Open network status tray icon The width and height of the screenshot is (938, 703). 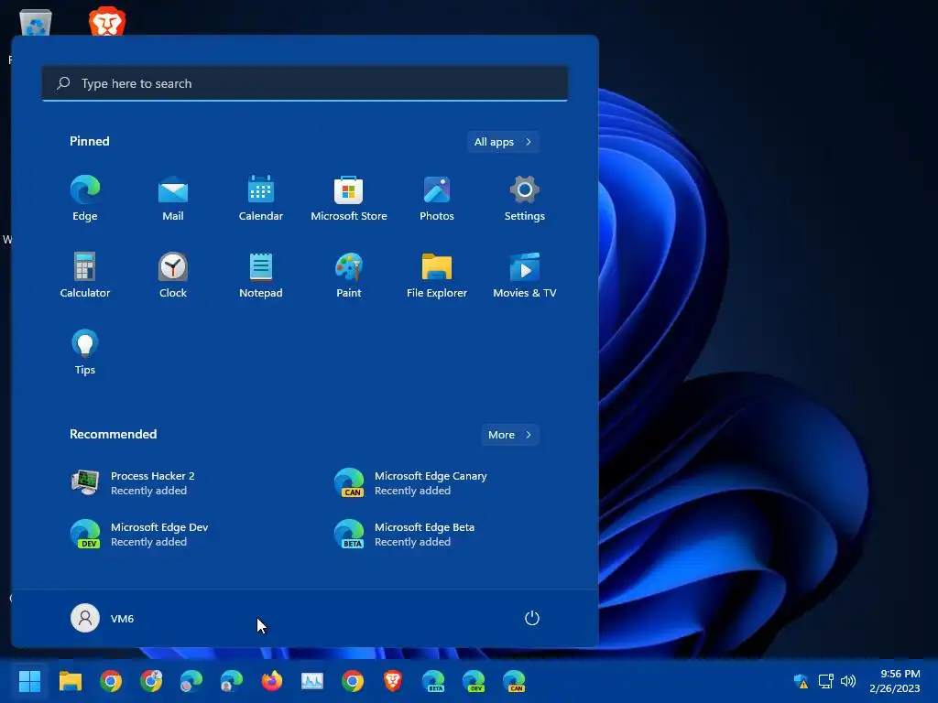click(x=825, y=681)
